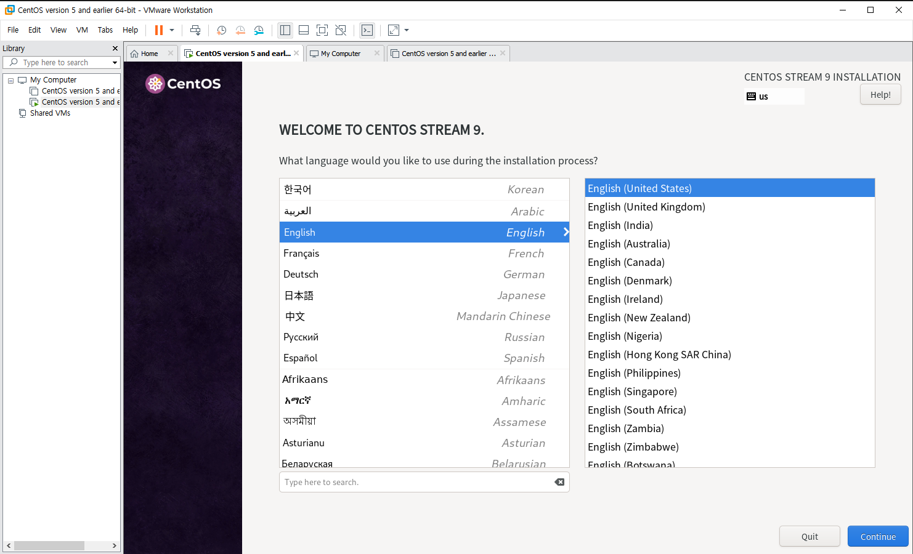
Task: Open the View menu
Action: point(59,30)
